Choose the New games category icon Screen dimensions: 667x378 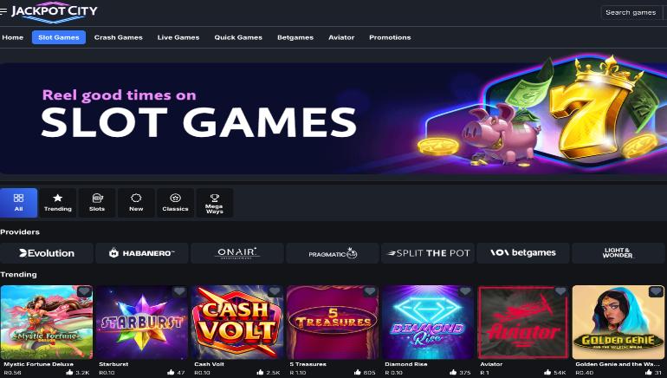136,198
